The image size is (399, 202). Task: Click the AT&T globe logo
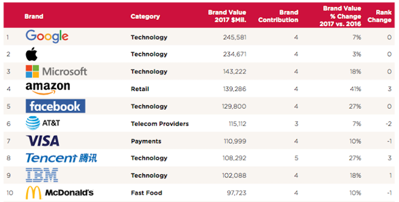click(33, 123)
